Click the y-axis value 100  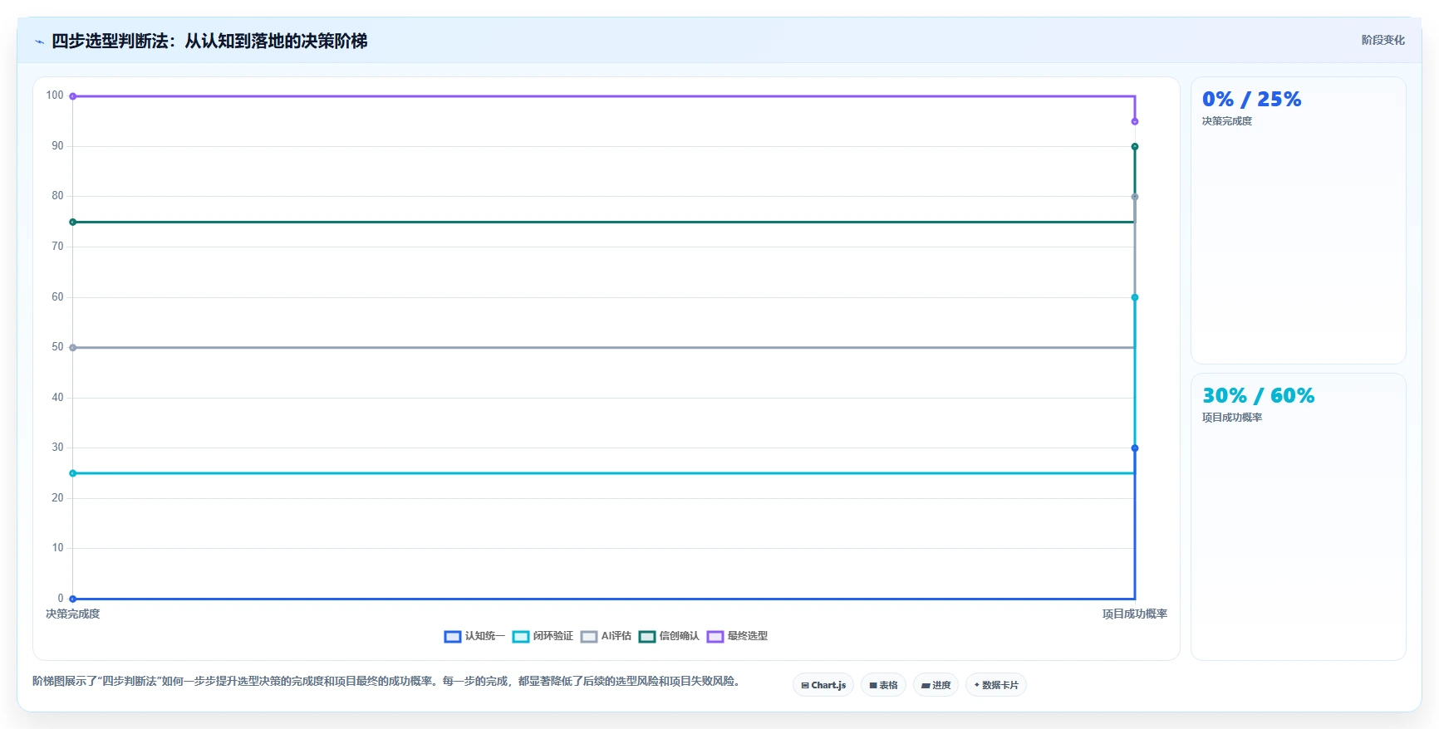click(55, 95)
